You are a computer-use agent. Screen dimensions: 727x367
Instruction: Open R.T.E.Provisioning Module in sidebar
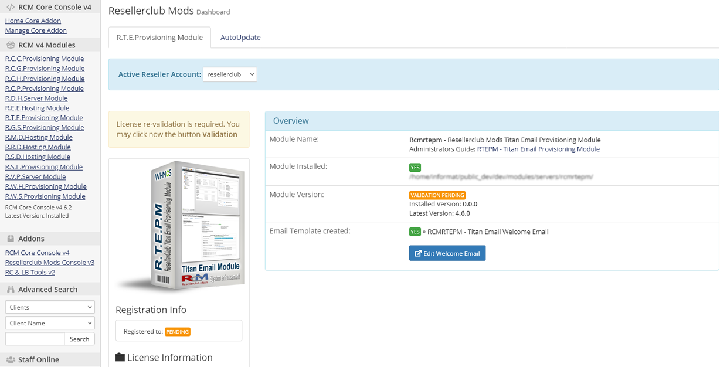(x=44, y=118)
